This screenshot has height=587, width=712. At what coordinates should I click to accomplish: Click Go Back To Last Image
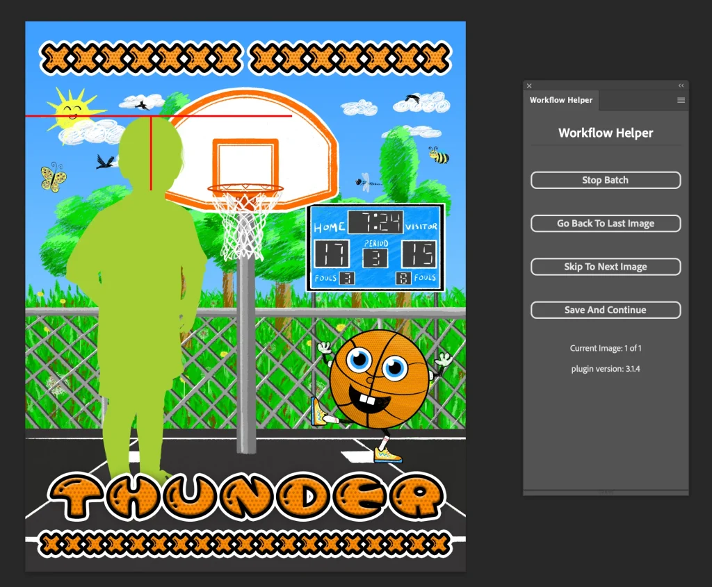[605, 224]
